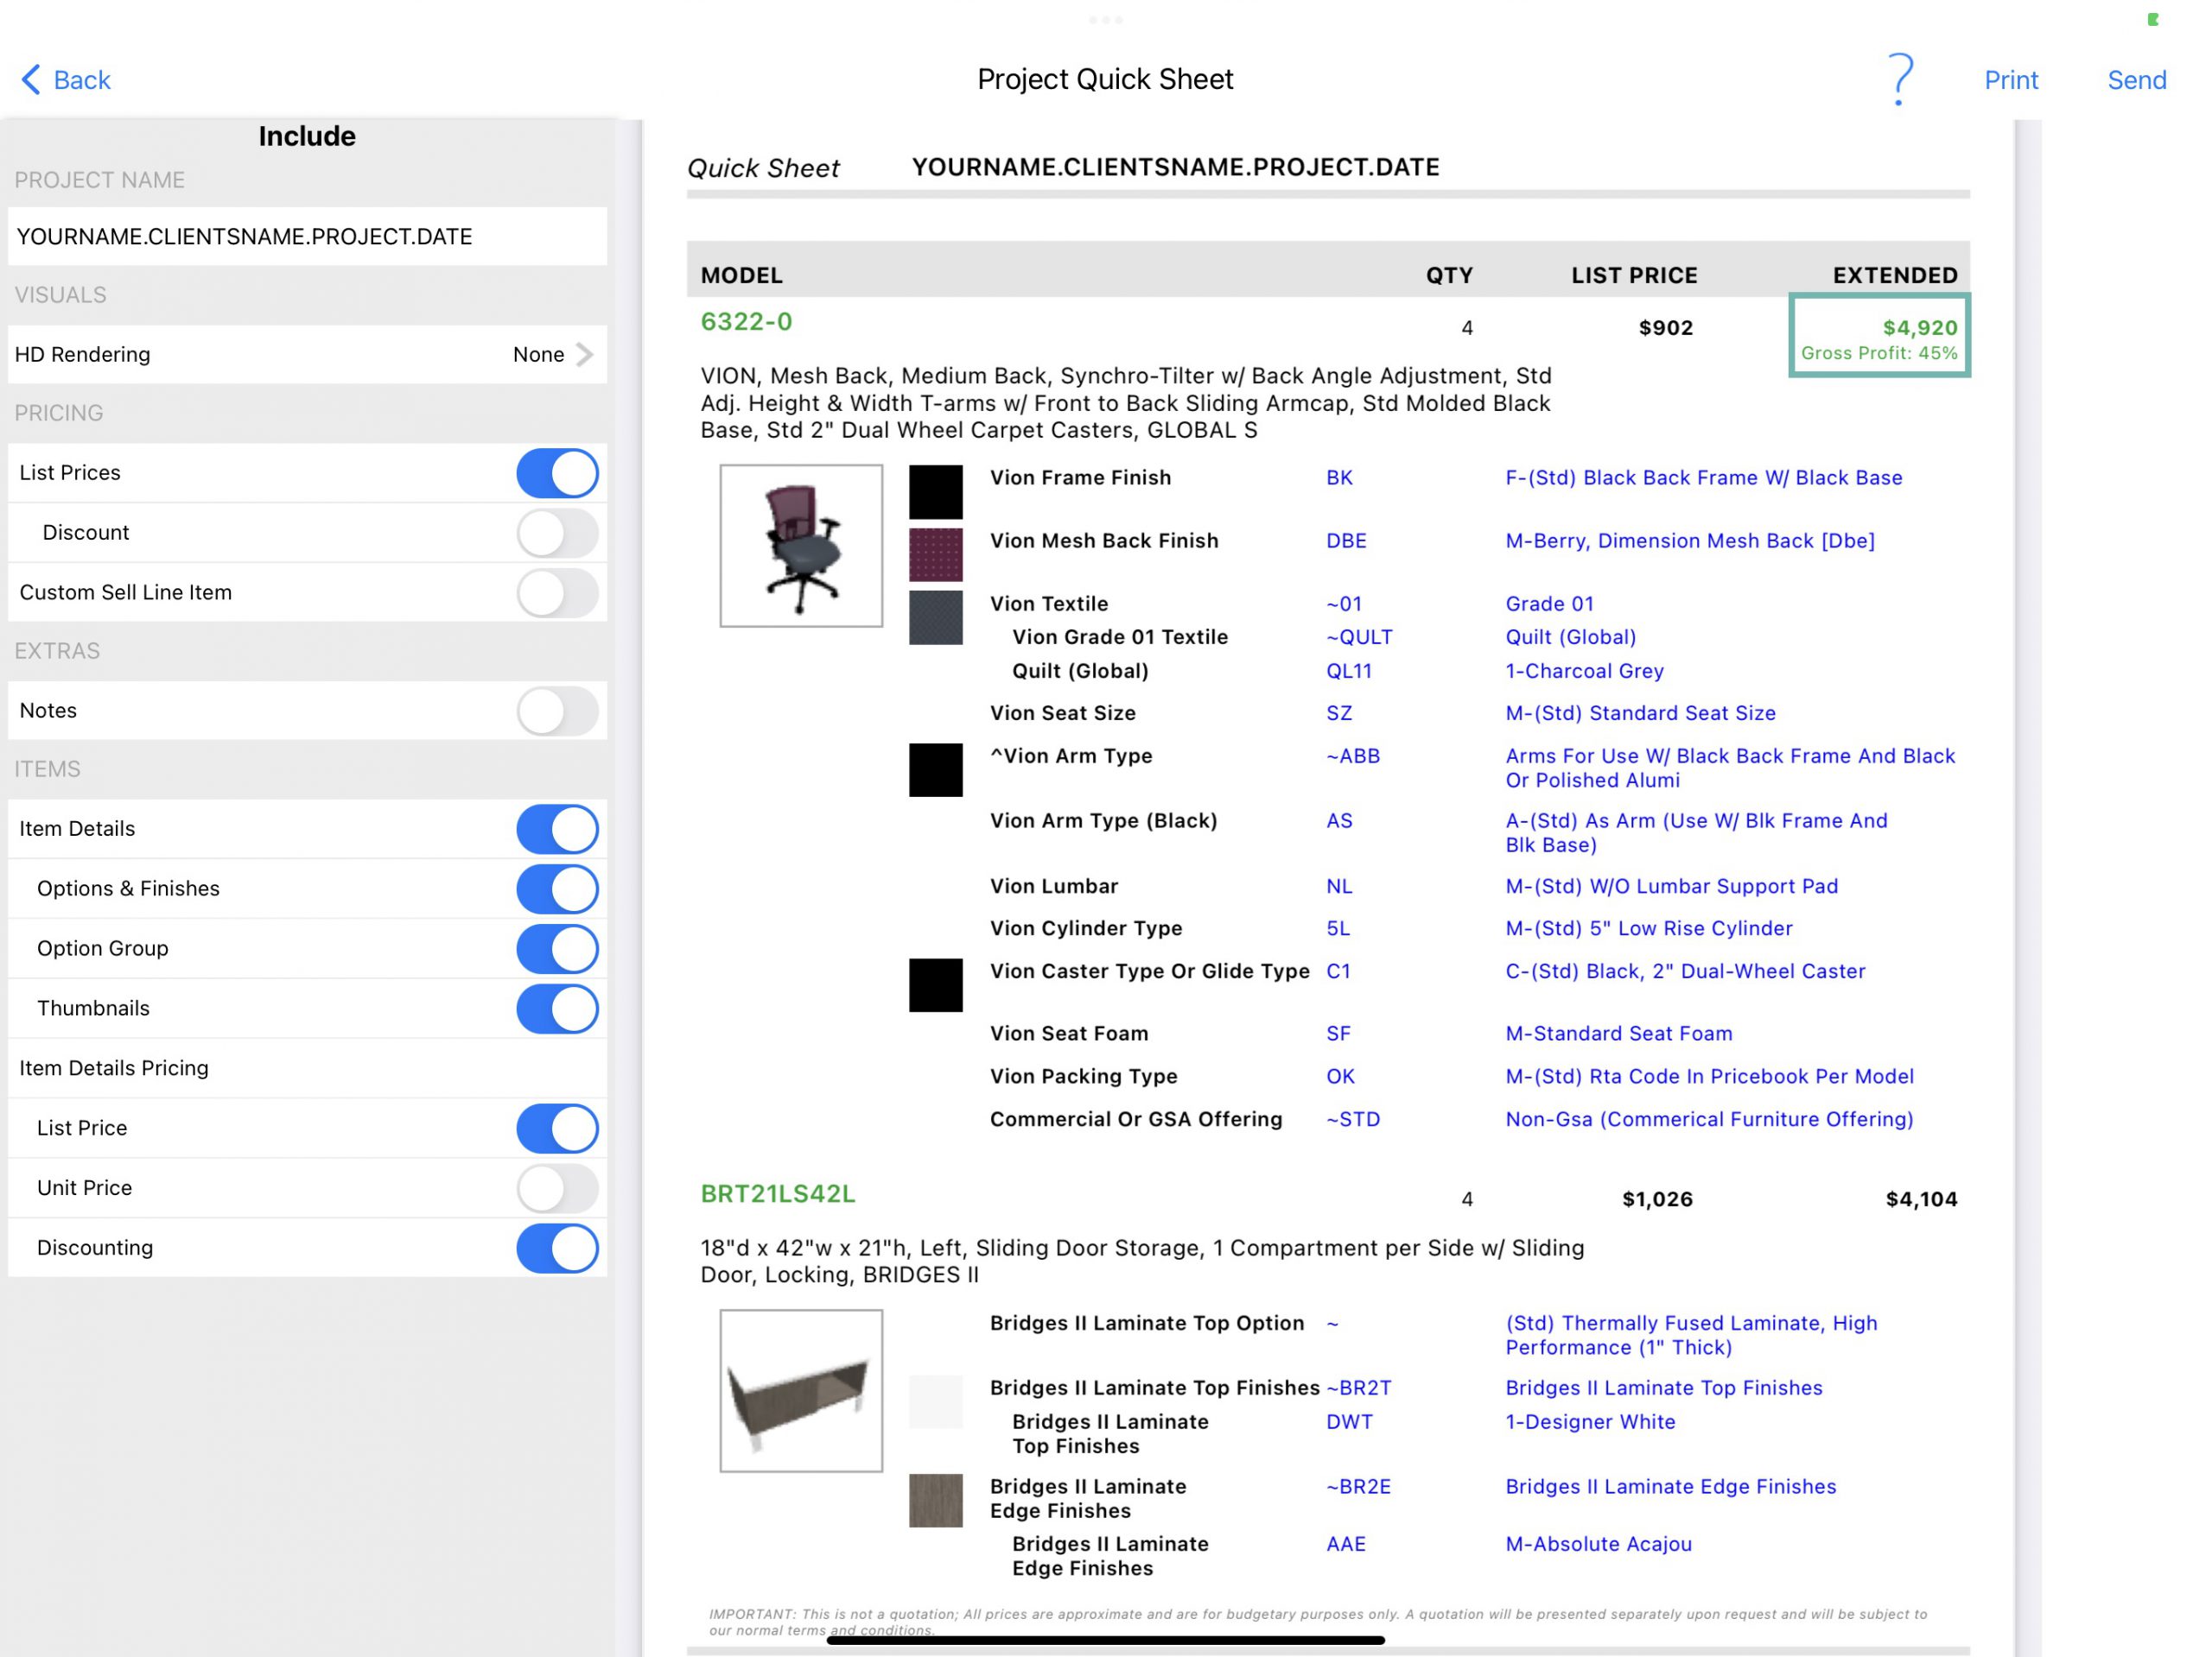Enable Custom Sell Line Item switch

click(557, 592)
